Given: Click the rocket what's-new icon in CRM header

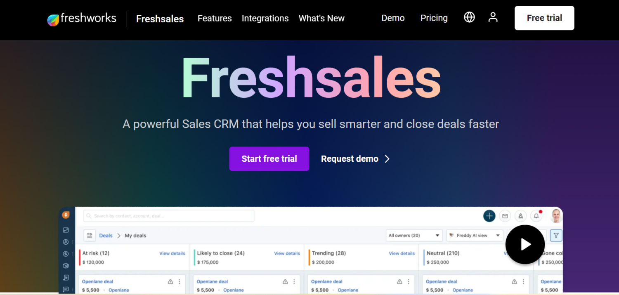Looking at the screenshot, I should (x=520, y=216).
